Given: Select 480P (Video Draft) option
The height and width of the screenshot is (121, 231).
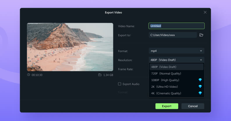Looking at the screenshot, I should [176, 67].
